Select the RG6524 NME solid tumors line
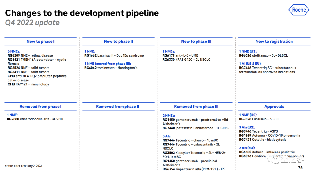 [28, 68]
